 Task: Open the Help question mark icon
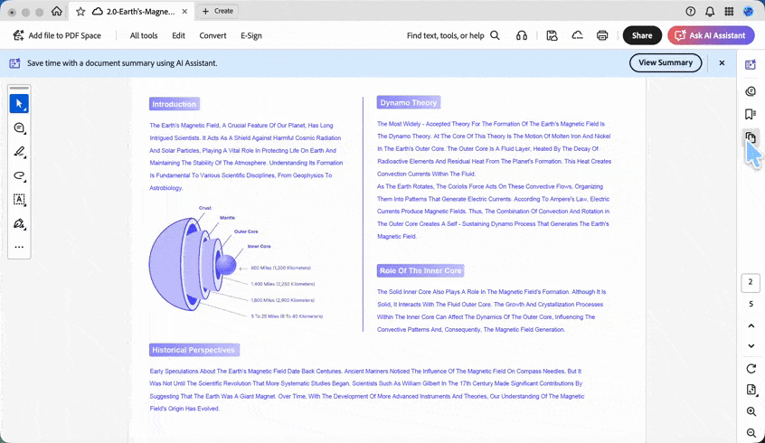pyautogui.click(x=690, y=11)
